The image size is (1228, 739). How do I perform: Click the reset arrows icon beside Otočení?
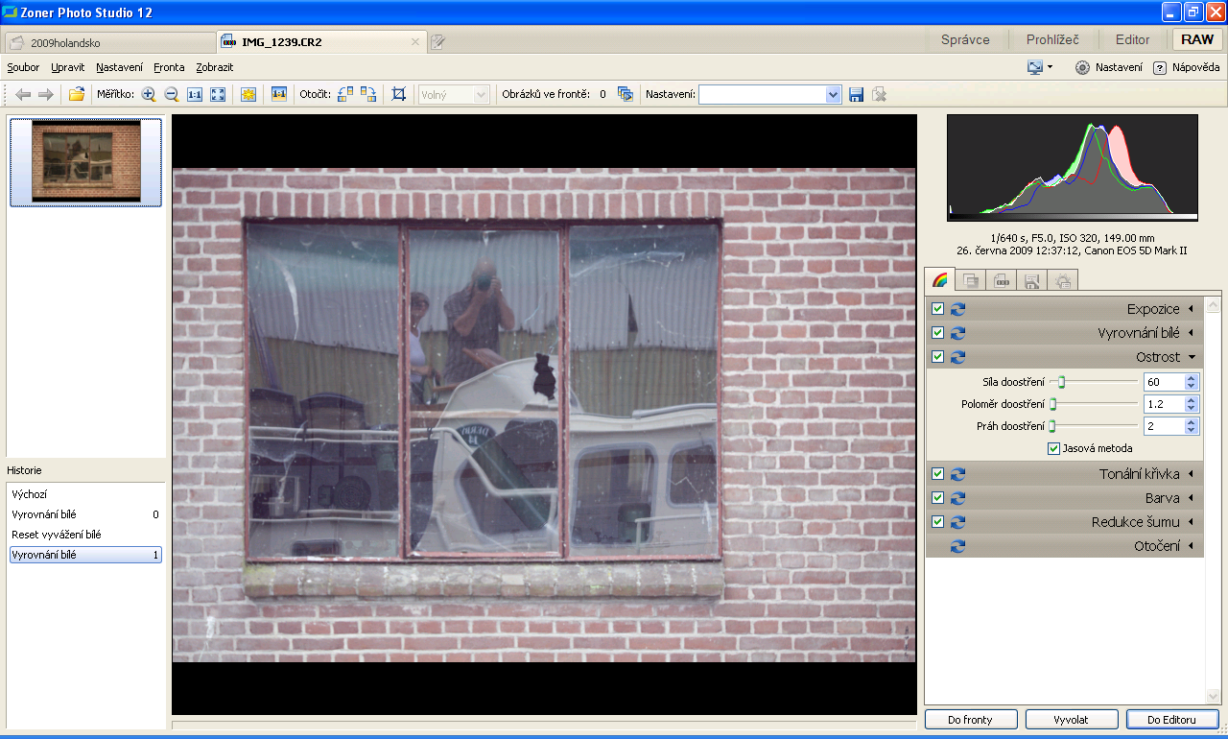tap(957, 546)
